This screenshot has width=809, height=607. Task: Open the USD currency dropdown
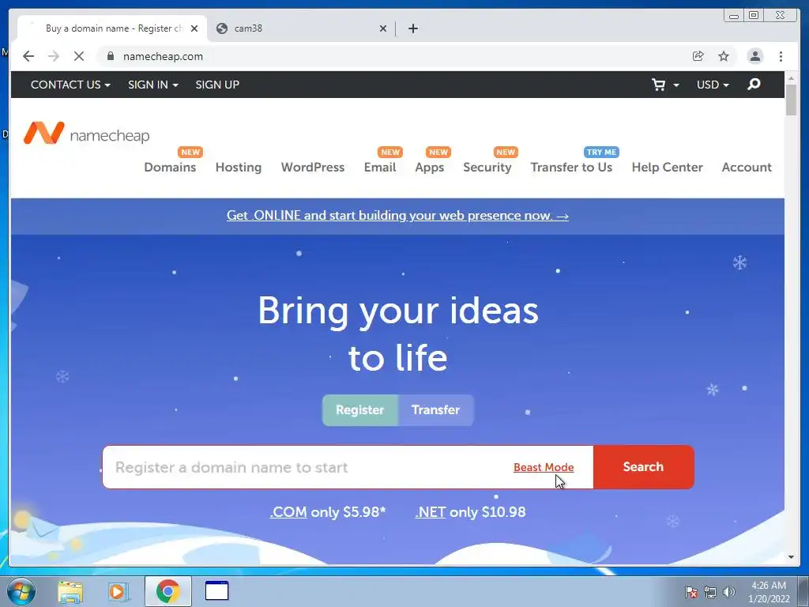(713, 85)
